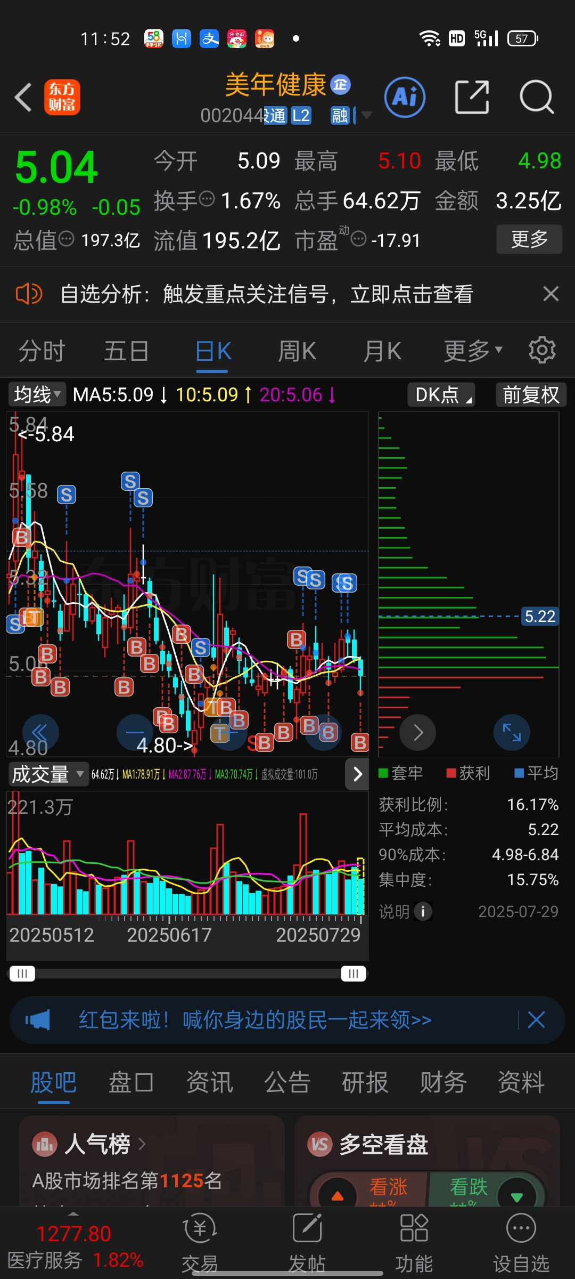Tap info icon beside 总值
The width and height of the screenshot is (575, 1279).
[x=66, y=238]
